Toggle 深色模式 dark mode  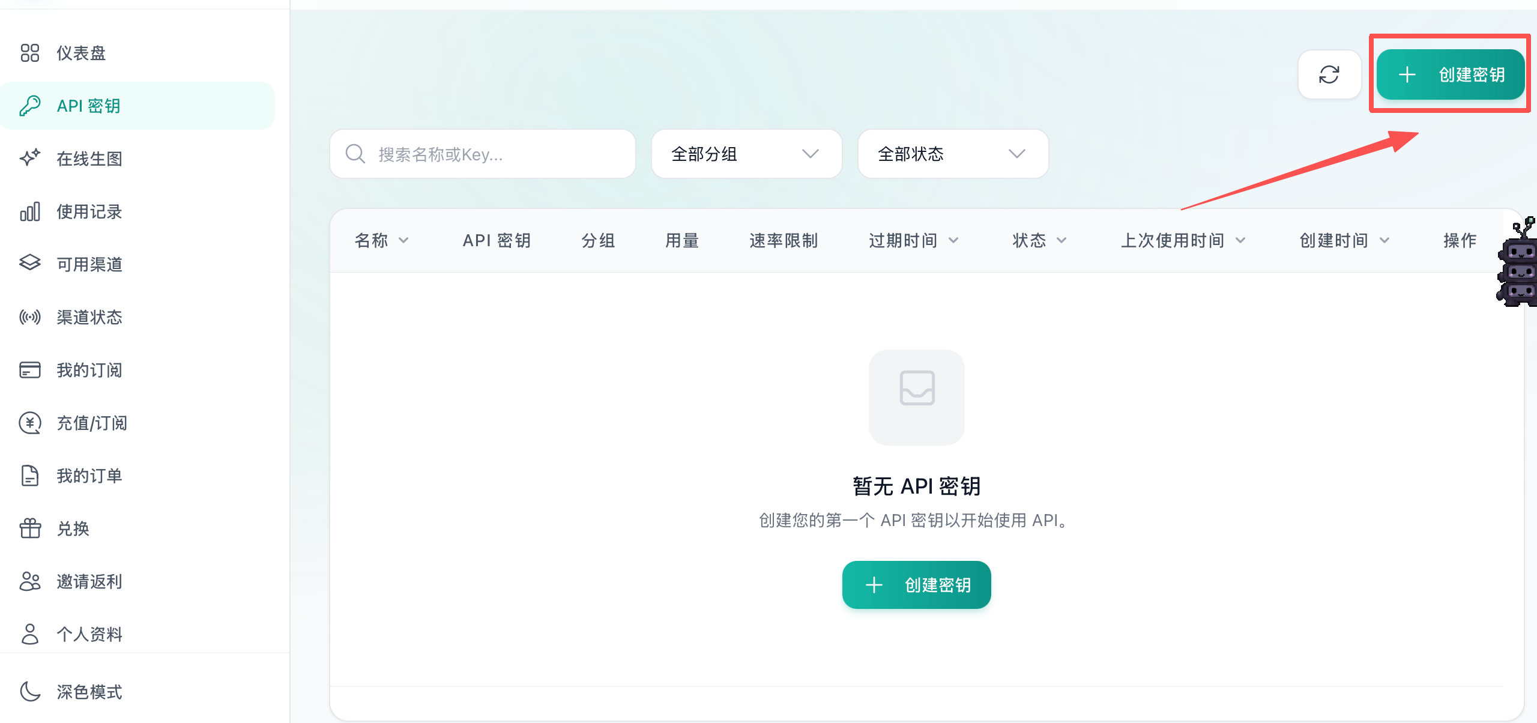[137, 692]
